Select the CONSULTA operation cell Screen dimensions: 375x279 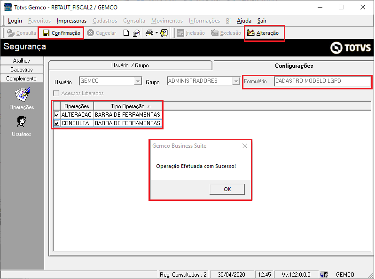pyautogui.click(x=77, y=123)
